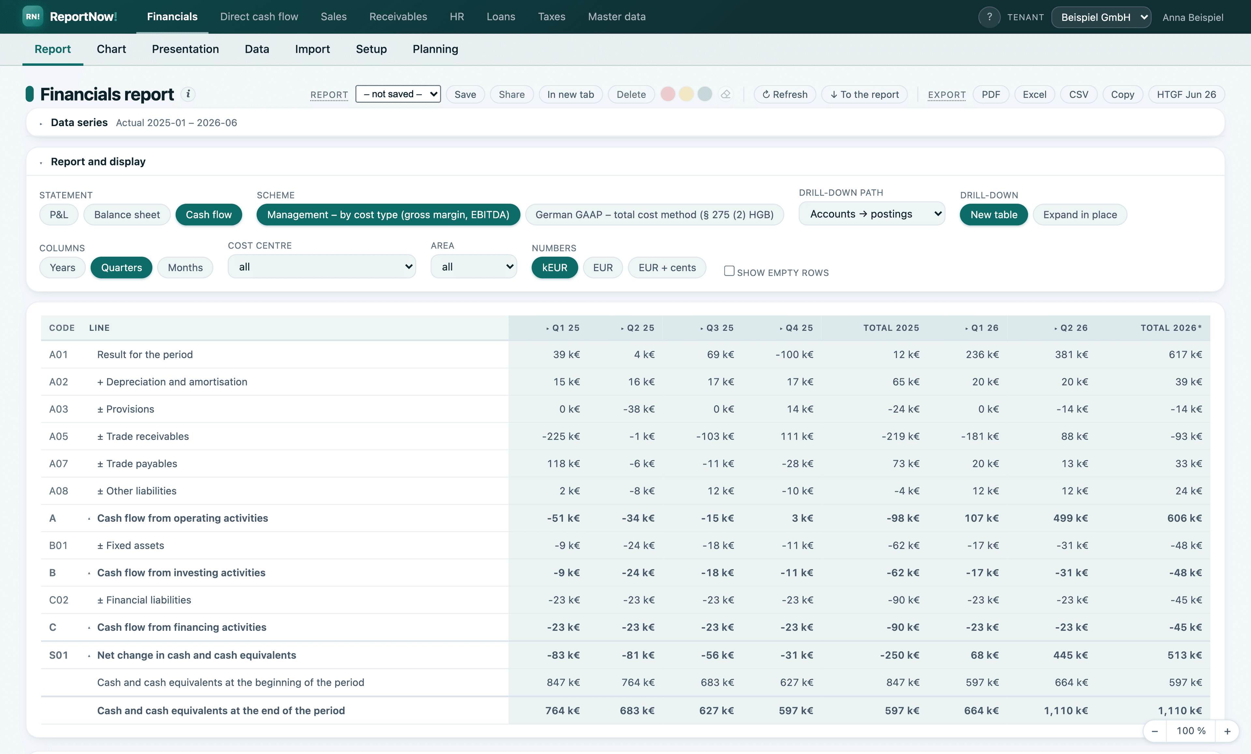Expand Cash flow from operating activities row

click(x=89, y=518)
